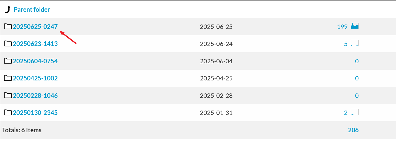Click folder icon beside 20250130-2345
396x144 pixels.
[x=8, y=113]
